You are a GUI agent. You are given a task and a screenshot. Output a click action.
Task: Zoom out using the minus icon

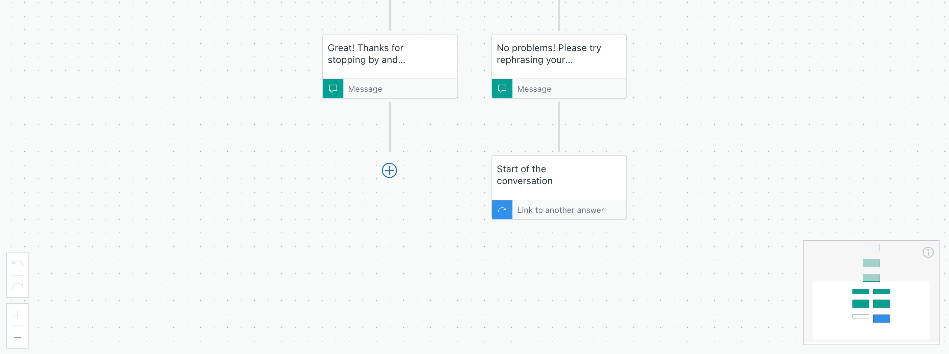point(17,337)
